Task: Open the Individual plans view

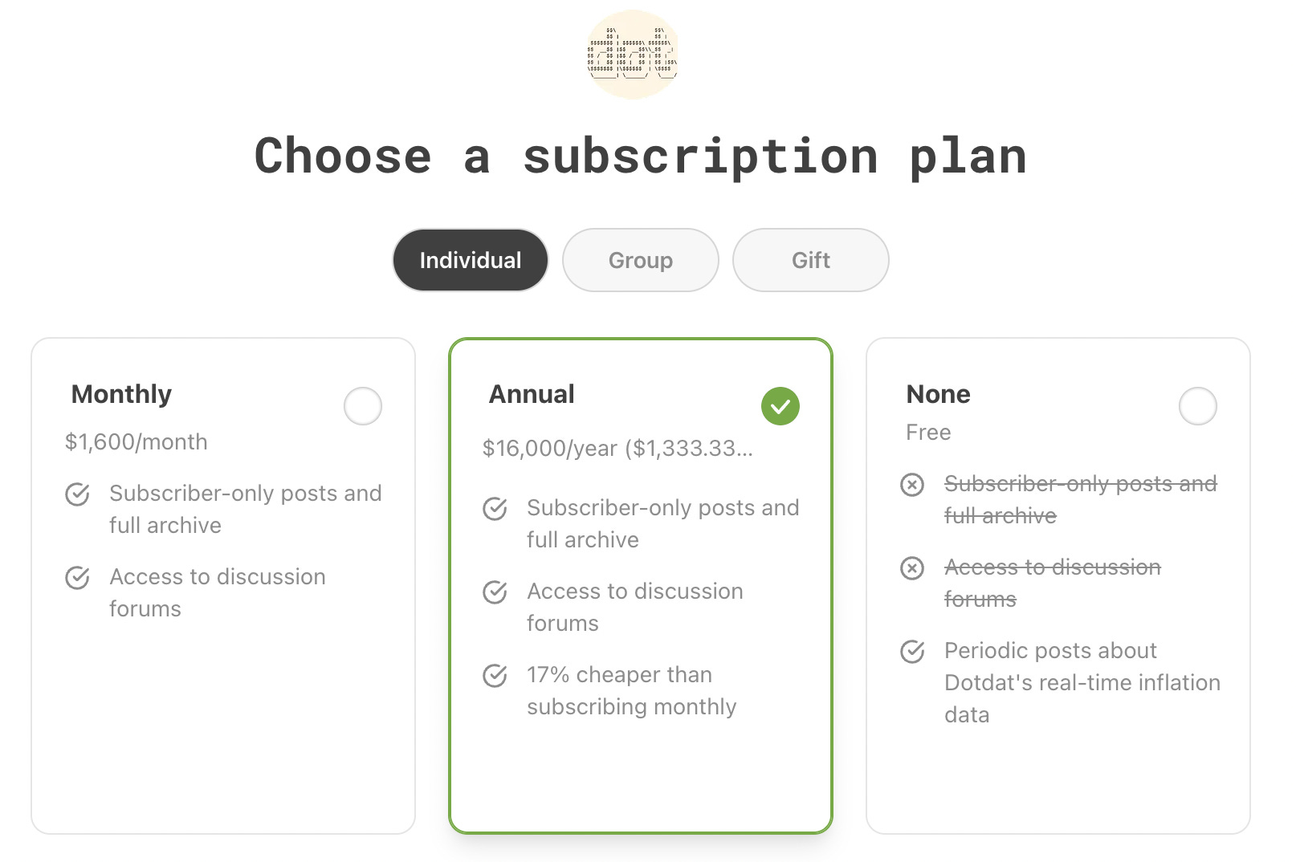Action: coord(470,259)
